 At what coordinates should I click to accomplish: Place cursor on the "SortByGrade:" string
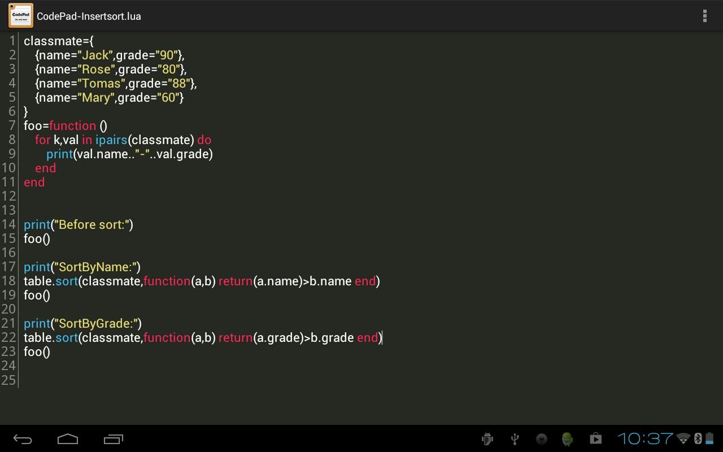click(97, 324)
